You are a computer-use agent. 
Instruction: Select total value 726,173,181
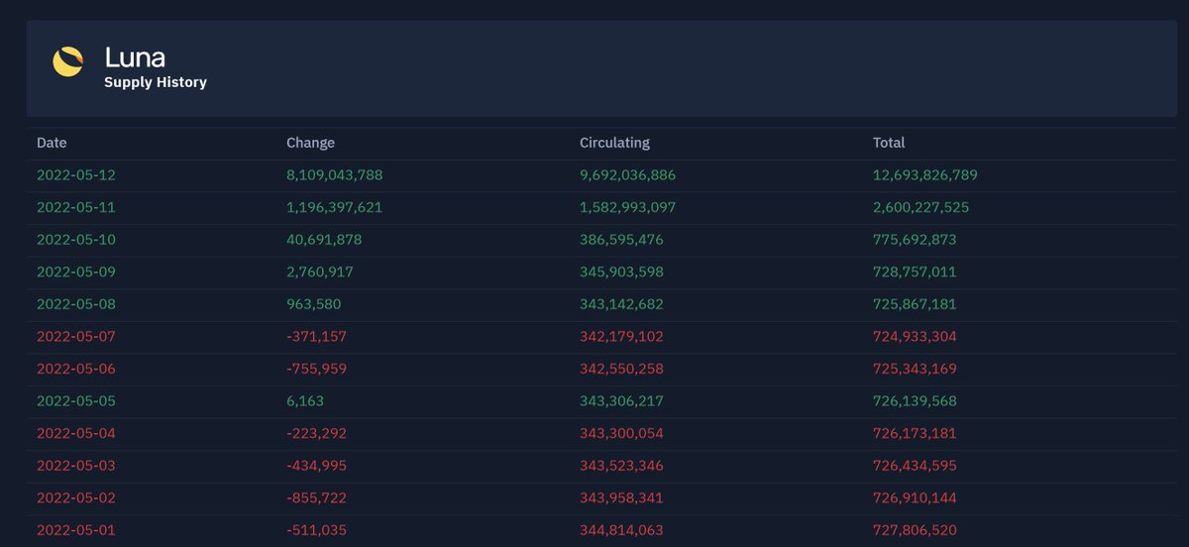[916, 433]
